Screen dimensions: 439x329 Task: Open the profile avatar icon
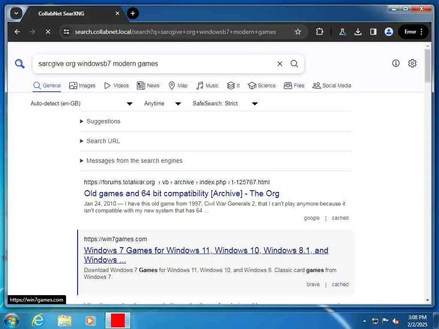tap(388, 32)
